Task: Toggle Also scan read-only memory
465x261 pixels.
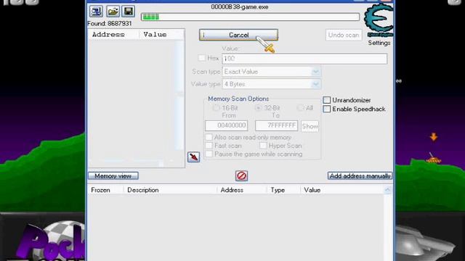Action: click(209, 137)
